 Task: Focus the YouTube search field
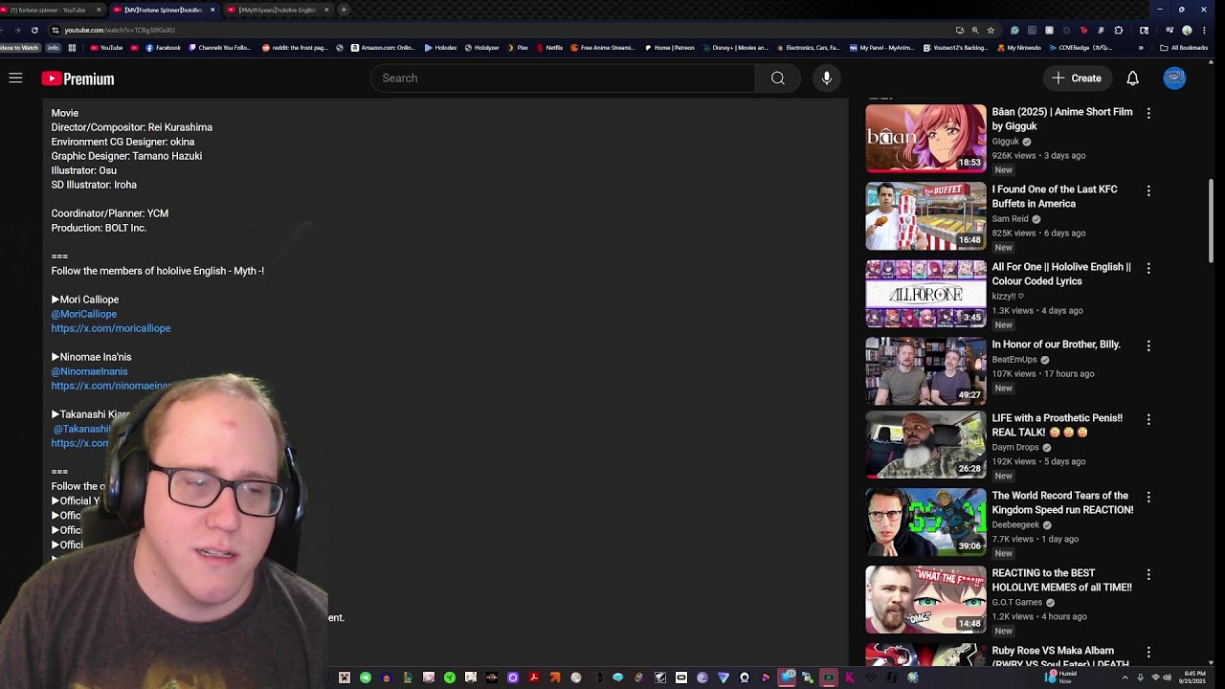[x=563, y=78]
